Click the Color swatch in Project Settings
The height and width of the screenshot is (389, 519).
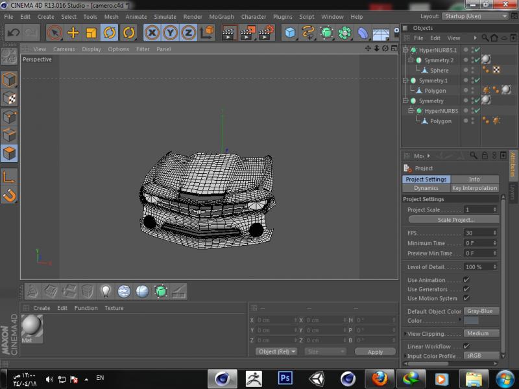click(471, 320)
